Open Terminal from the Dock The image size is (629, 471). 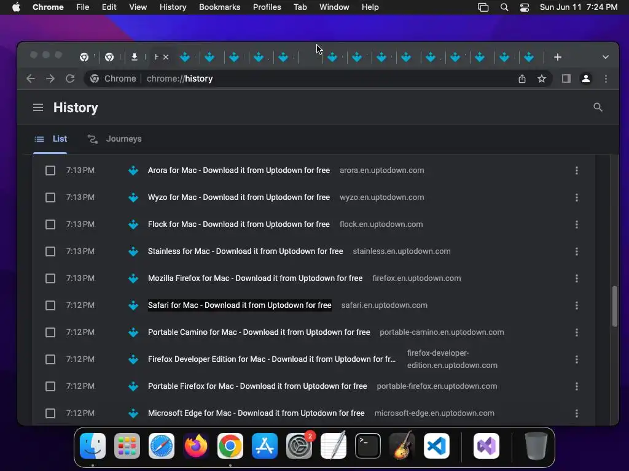pyautogui.click(x=368, y=446)
